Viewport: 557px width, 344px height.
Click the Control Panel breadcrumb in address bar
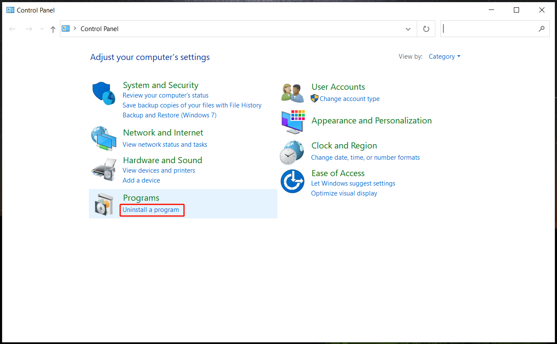tap(100, 29)
